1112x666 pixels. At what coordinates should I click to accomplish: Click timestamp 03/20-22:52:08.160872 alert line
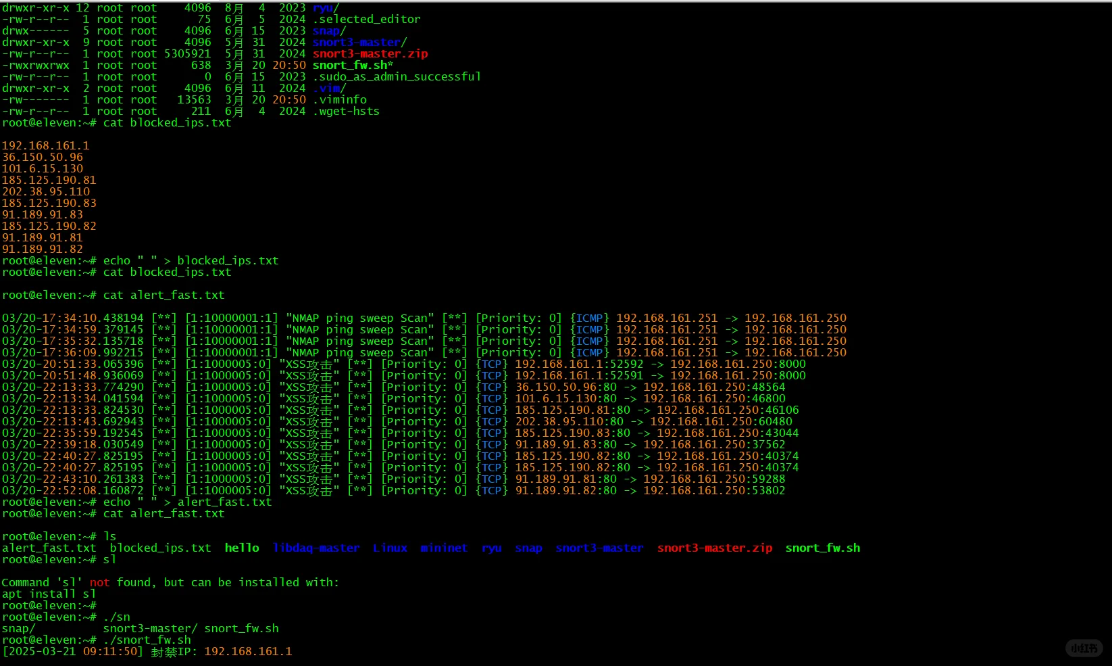[73, 490]
